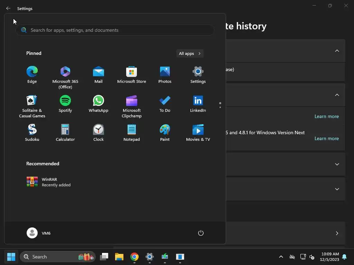Show hidden system tray icons
The image size is (354, 265).
(x=281, y=257)
